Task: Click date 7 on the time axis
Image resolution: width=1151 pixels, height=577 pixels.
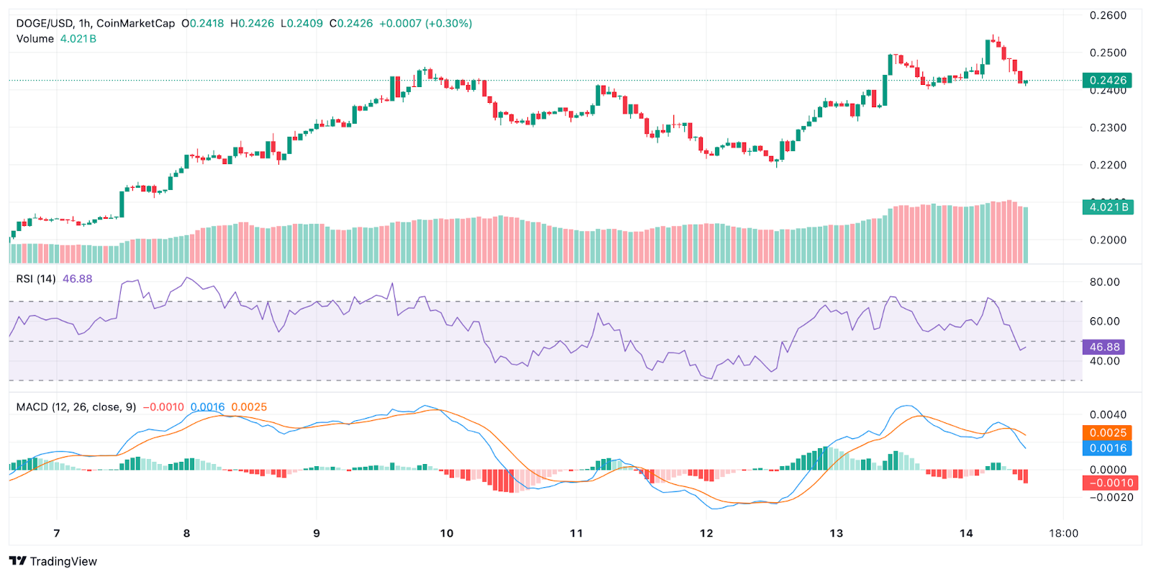Action: (57, 533)
